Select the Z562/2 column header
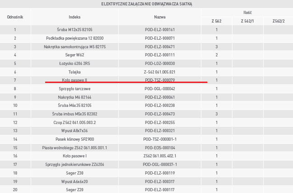The height and width of the screenshot is (193, 293). coord(278,21)
